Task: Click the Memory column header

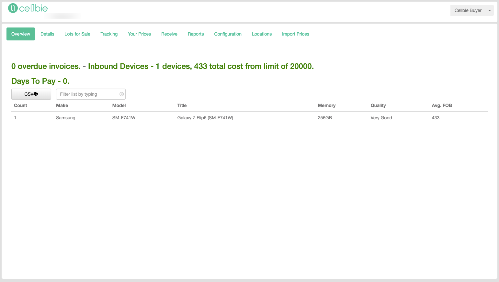Action: pos(327,105)
